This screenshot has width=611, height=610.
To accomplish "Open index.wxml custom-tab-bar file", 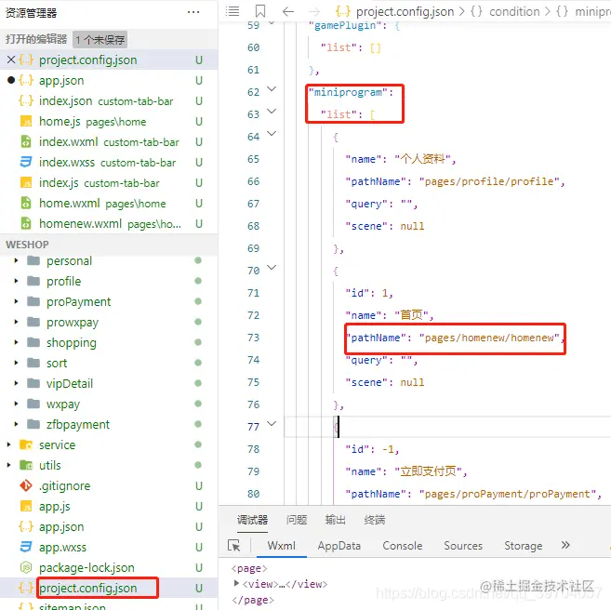I will point(109,141).
